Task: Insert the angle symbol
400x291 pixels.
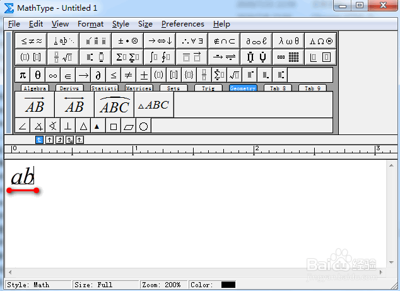Action: pyautogui.click(x=23, y=126)
